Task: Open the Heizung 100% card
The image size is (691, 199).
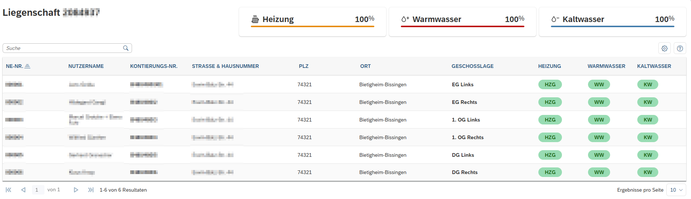Action: point(312,22)
